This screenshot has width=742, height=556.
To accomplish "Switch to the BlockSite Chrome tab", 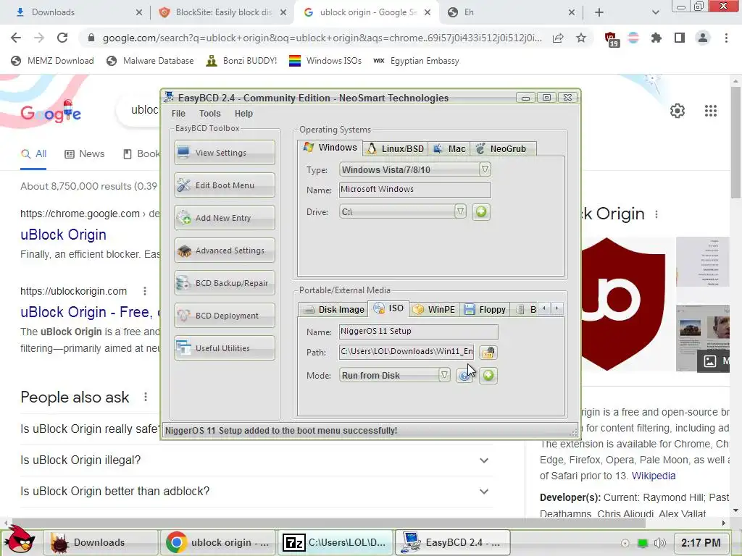I will (222, 12).
